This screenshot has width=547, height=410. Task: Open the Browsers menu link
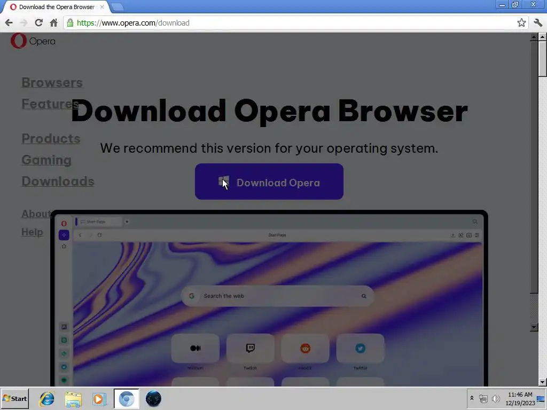click(52, 83)
